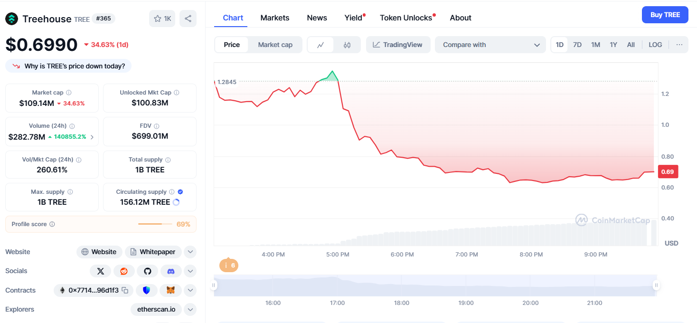Expand Volume (24h) details arrow
This screenshot has width=697, height=323.
point(92,137)
